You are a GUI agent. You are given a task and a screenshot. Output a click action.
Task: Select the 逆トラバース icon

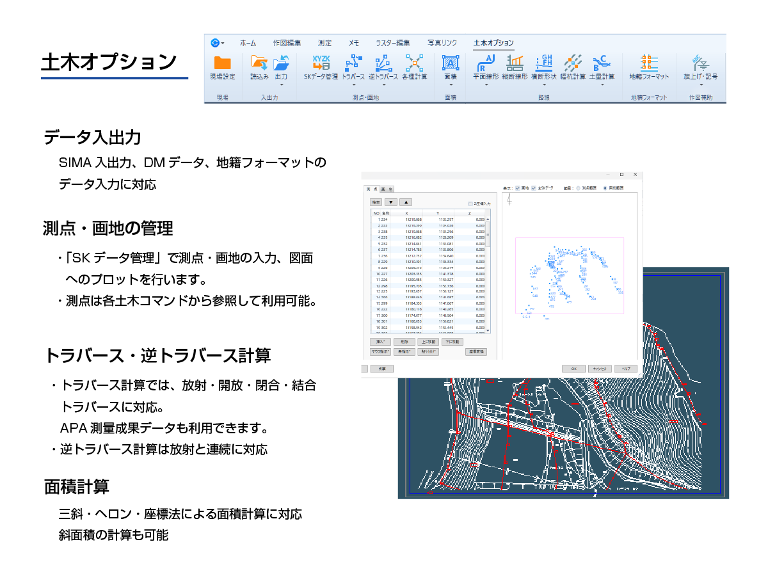pos(383,63)
